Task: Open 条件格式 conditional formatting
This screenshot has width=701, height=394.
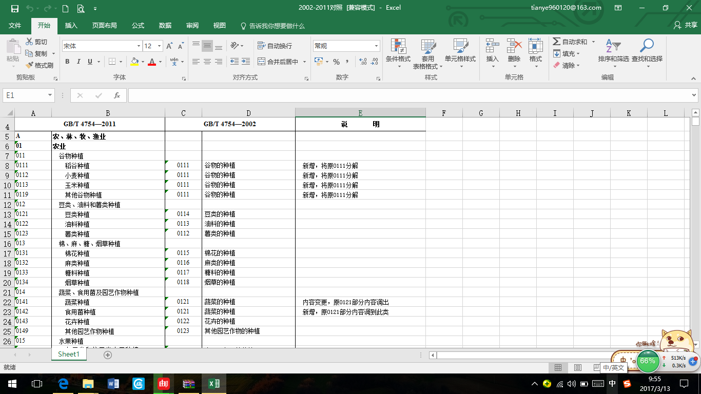Action: point(398,54)
